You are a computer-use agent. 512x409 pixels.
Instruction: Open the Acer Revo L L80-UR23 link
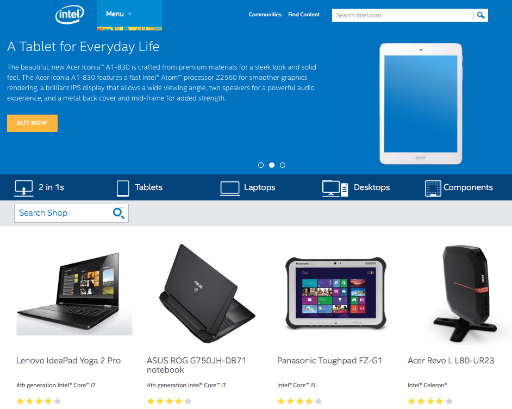pos(451,361)
